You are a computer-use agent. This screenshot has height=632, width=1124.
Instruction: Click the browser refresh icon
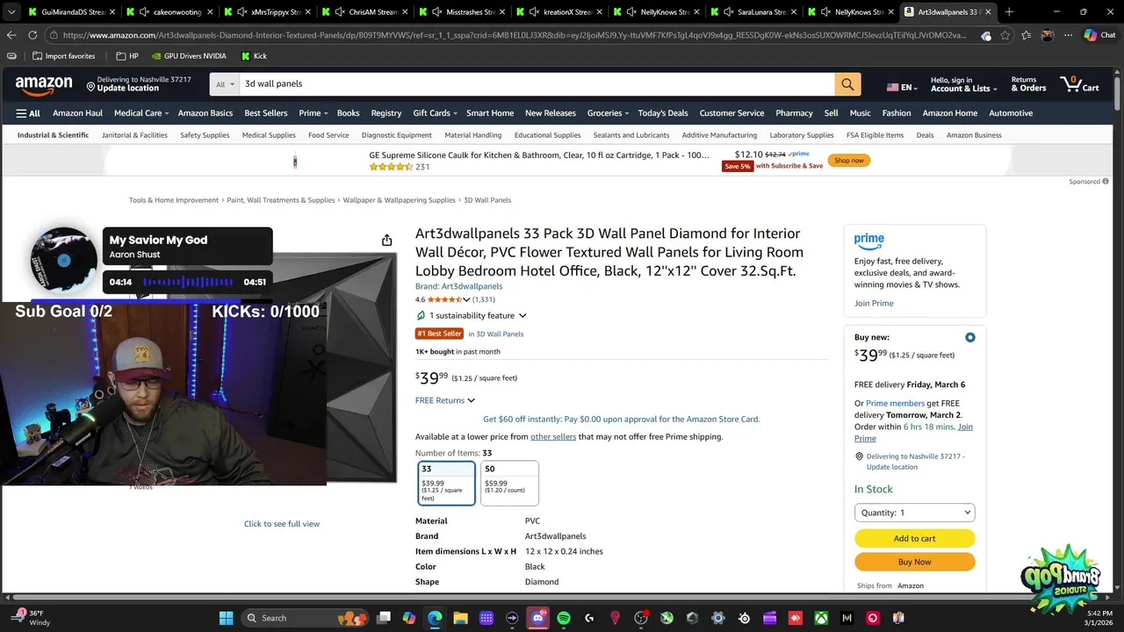coord(32,35)
